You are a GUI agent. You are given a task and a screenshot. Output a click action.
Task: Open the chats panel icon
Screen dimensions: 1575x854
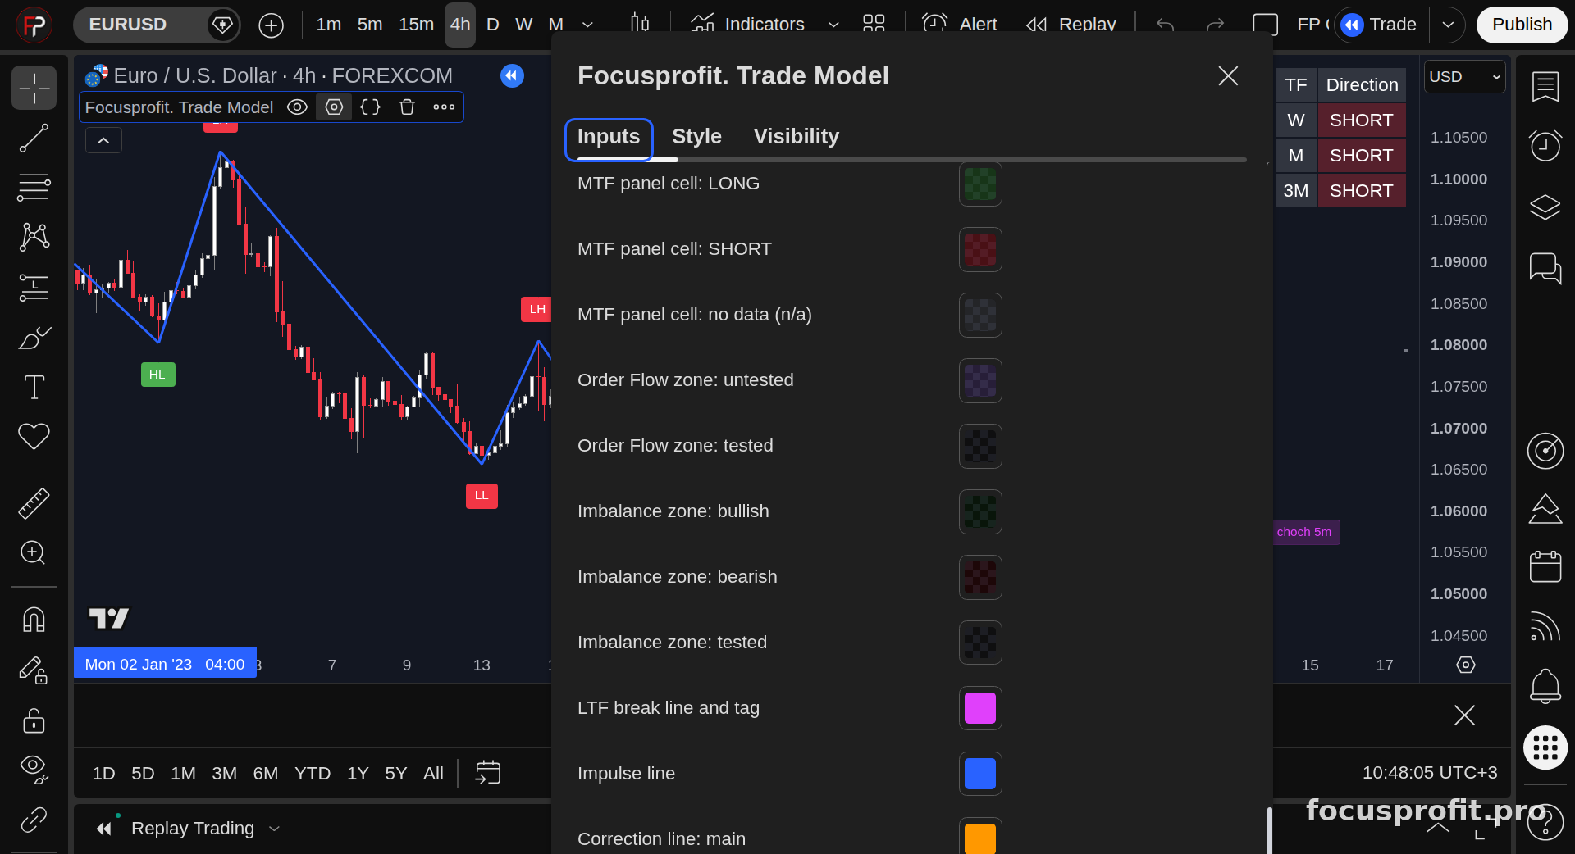coord(1545,268)
